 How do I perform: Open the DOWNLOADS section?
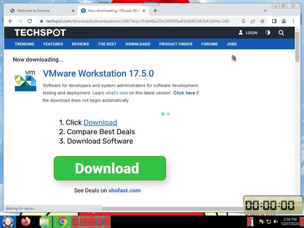(x=138, y=44)
